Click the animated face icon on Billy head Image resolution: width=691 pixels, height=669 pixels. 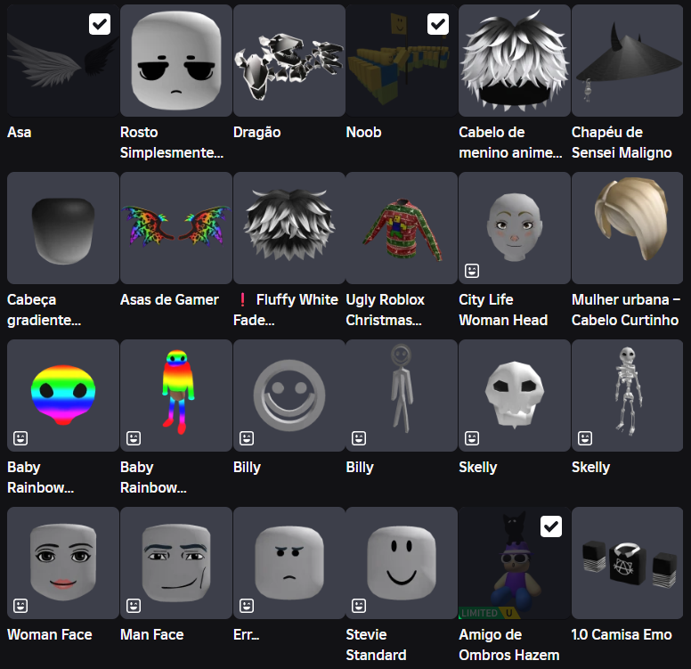coord(247,438)
